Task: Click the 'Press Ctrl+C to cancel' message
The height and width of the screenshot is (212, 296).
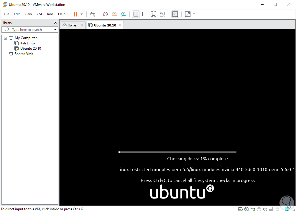Action: (198, 181)
